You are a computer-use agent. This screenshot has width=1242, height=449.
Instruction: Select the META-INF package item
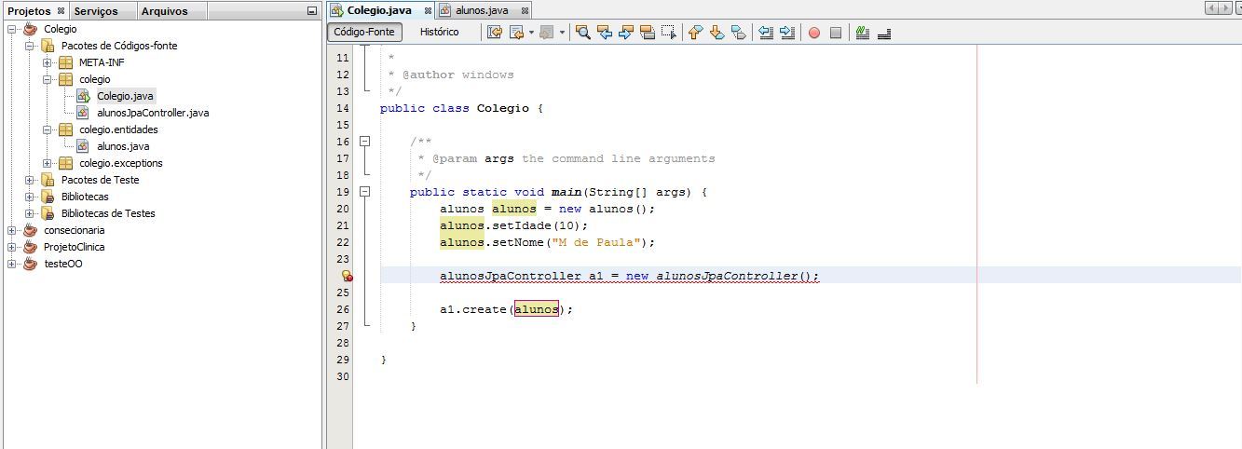click(102, 62)
